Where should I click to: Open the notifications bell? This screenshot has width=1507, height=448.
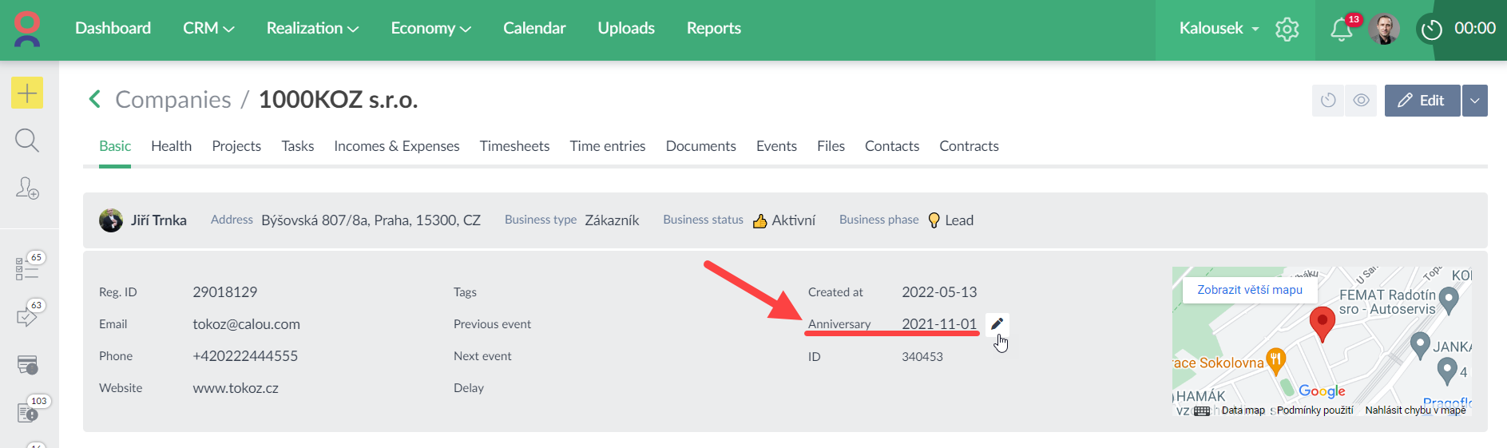click(x=1341, y=30)
